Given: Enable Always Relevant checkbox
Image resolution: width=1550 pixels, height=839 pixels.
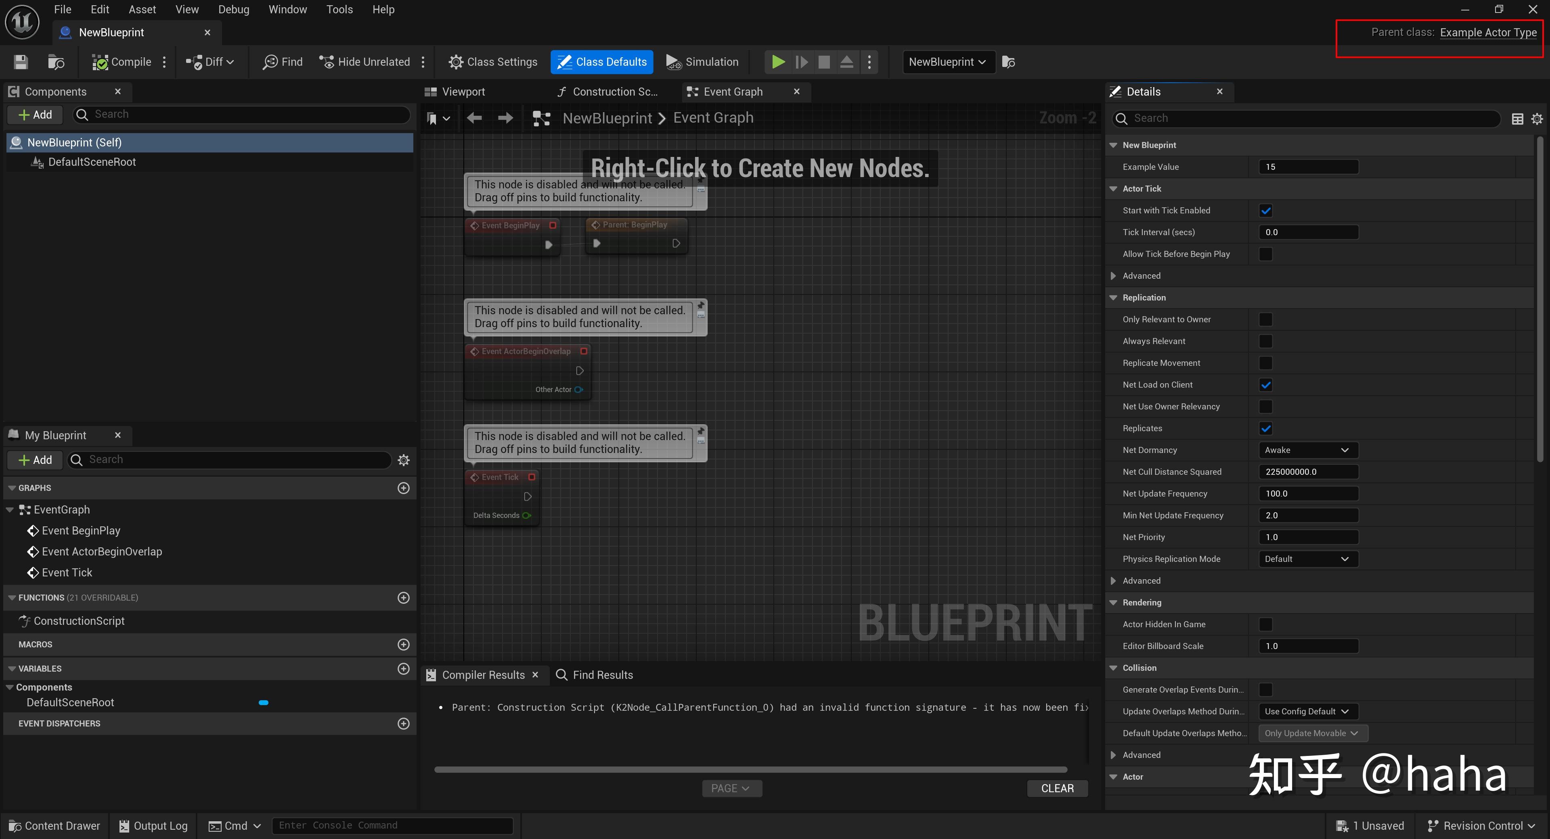Looking at the screenshot, I should 1265,341.
